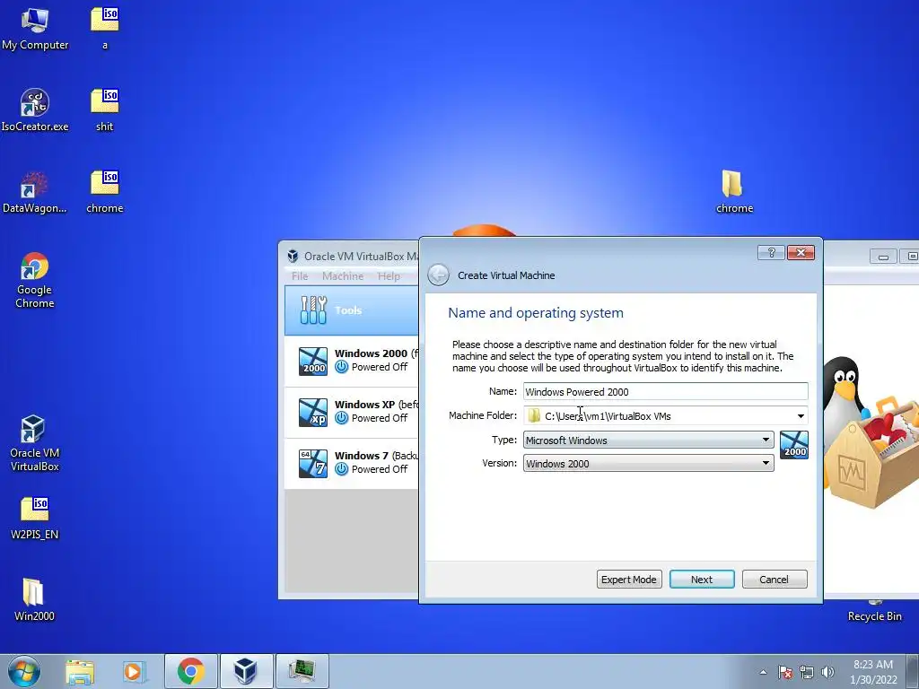Click the date 1/30/2022 in the tray
The width and height of the screenshot is (919, 689).
point(872,680)
